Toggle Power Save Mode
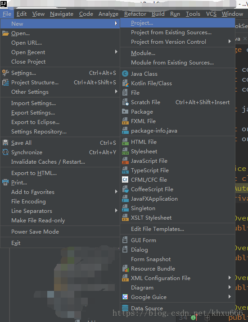The image size is (248, 322). click(60, 232)
